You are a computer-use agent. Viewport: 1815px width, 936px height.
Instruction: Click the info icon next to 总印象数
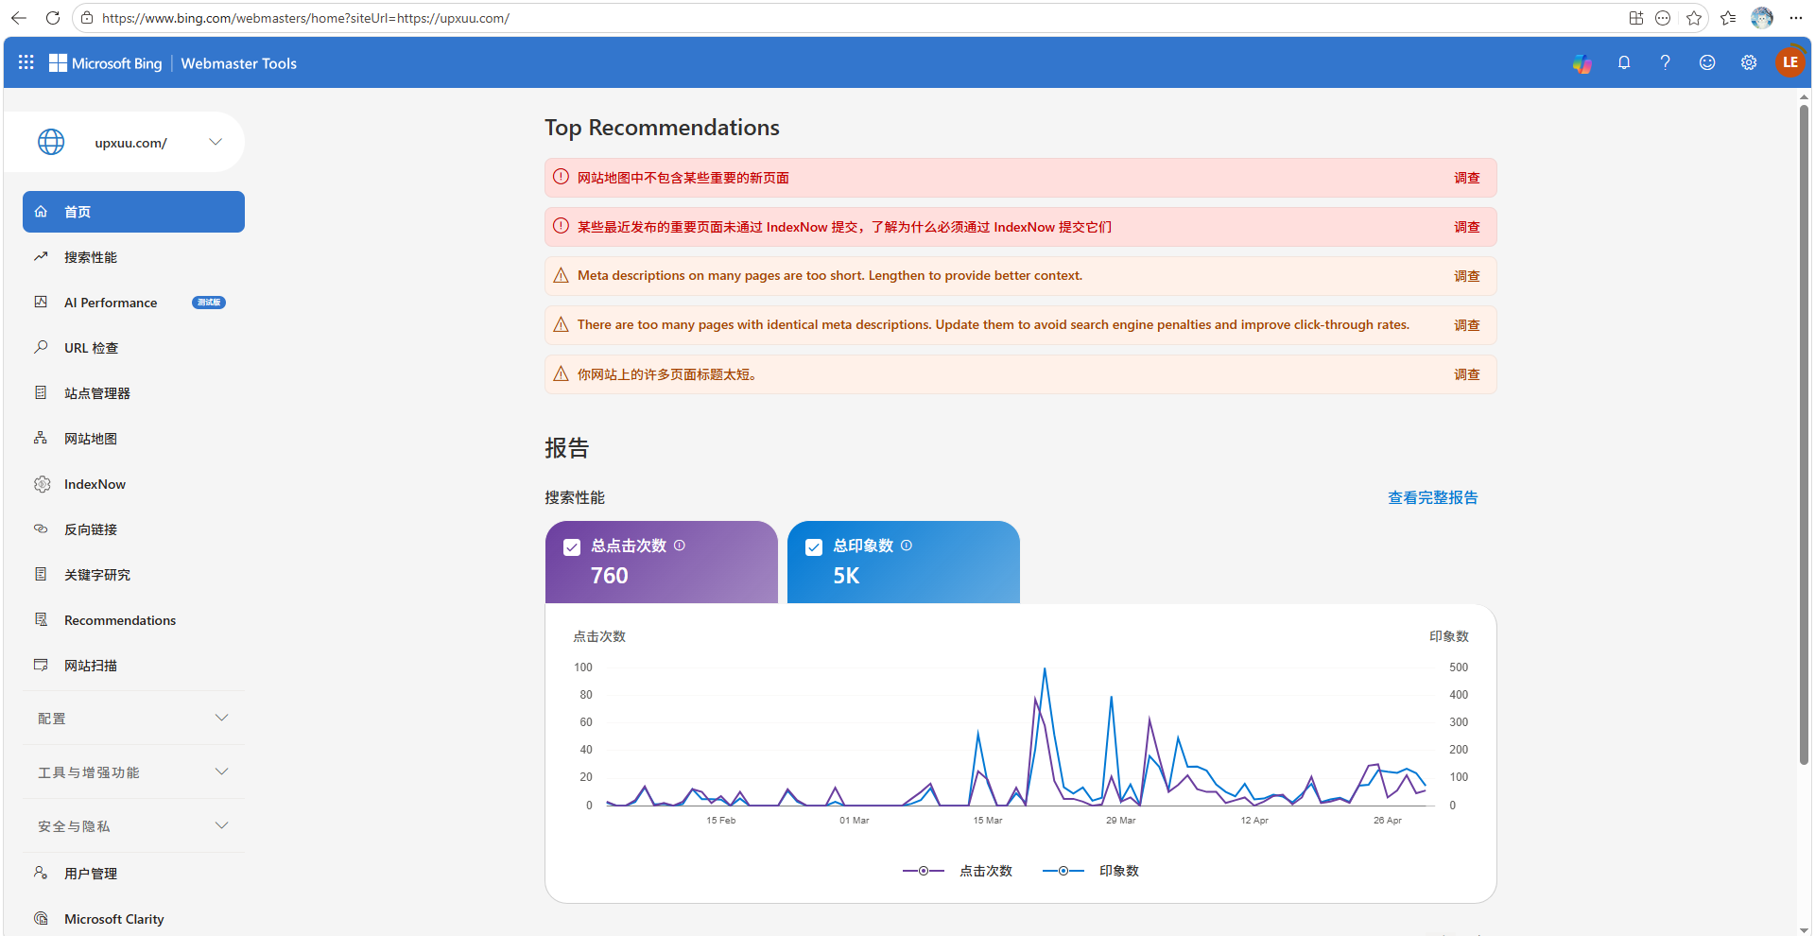[907, 546]
